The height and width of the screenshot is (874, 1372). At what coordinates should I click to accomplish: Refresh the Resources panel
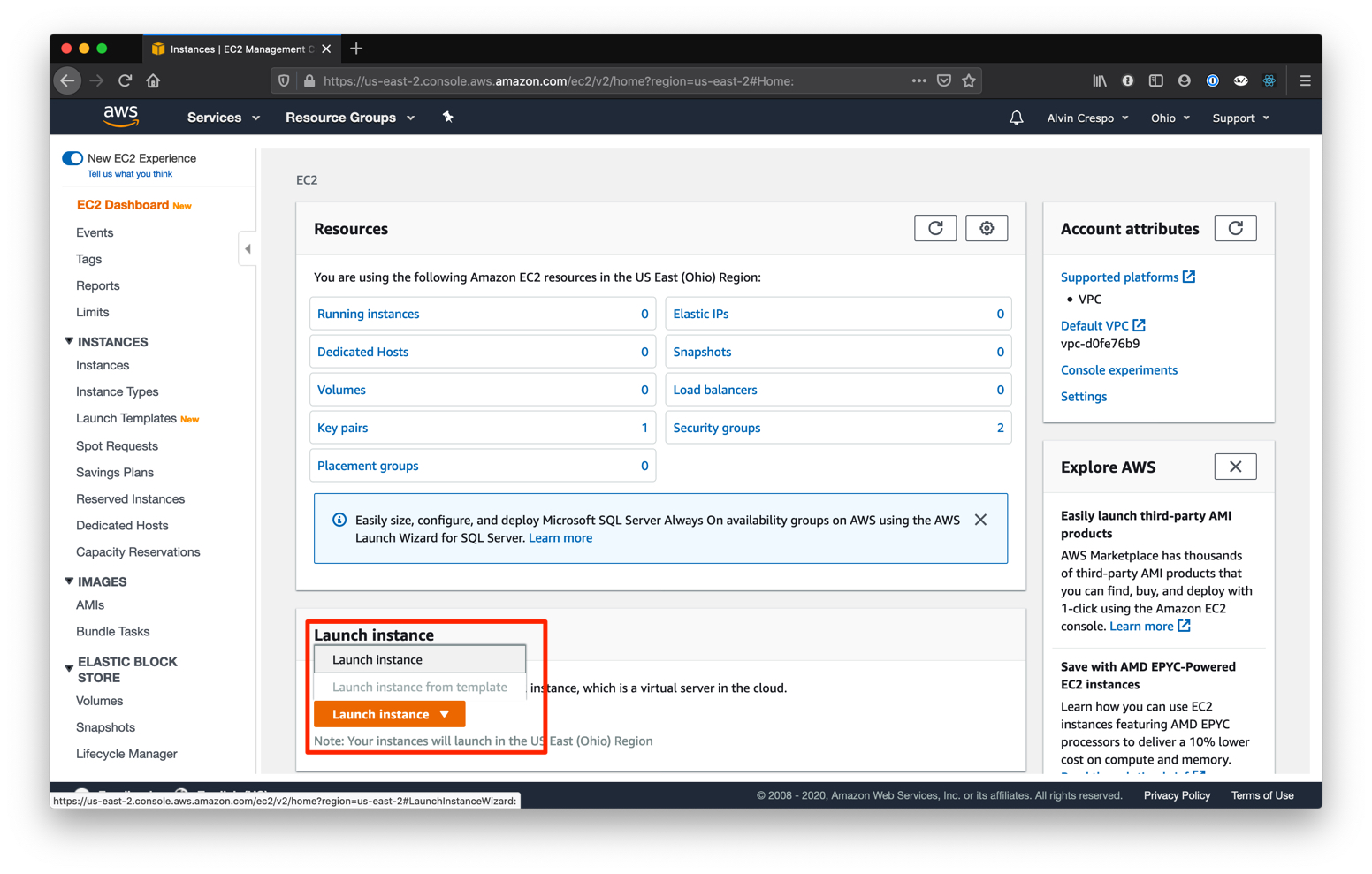[x=935, y=228]
